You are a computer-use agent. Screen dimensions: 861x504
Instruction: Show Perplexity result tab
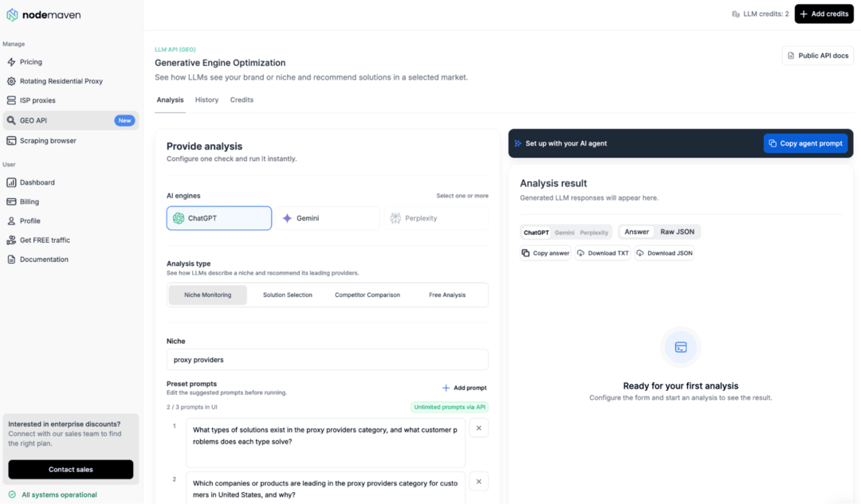(x=594, y=232)
